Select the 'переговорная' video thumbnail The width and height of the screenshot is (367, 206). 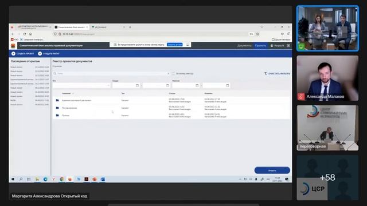pos(327,128)
